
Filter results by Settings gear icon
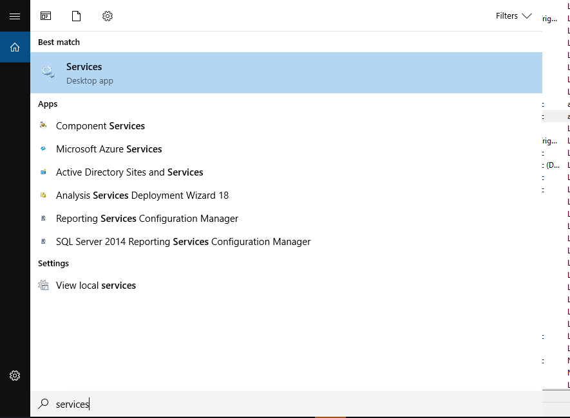[x=108, y=16]
